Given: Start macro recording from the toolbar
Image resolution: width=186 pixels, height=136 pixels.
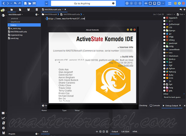Looking at the screenshot, I should 127,3.
